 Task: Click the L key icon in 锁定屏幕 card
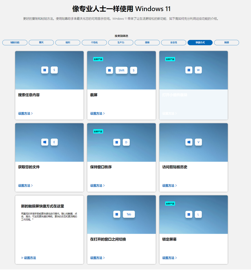(x=198, y=214)
